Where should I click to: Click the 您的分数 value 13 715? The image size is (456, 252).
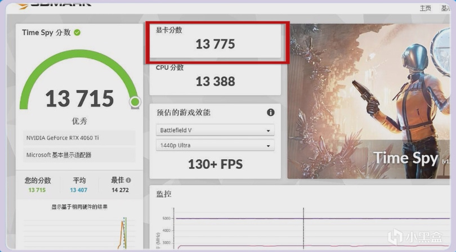(37, 190)
